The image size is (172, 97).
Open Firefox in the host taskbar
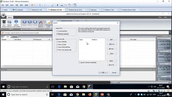90,95
